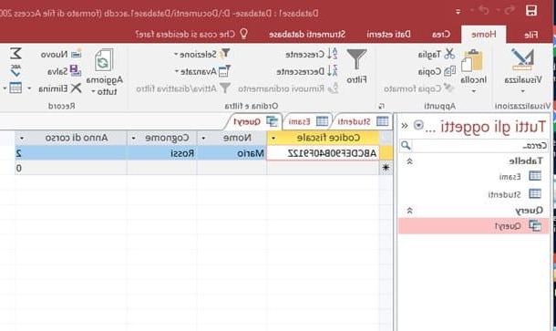
Task: Click the Anno di corso cell with value 2
Action: pos(70,153)
